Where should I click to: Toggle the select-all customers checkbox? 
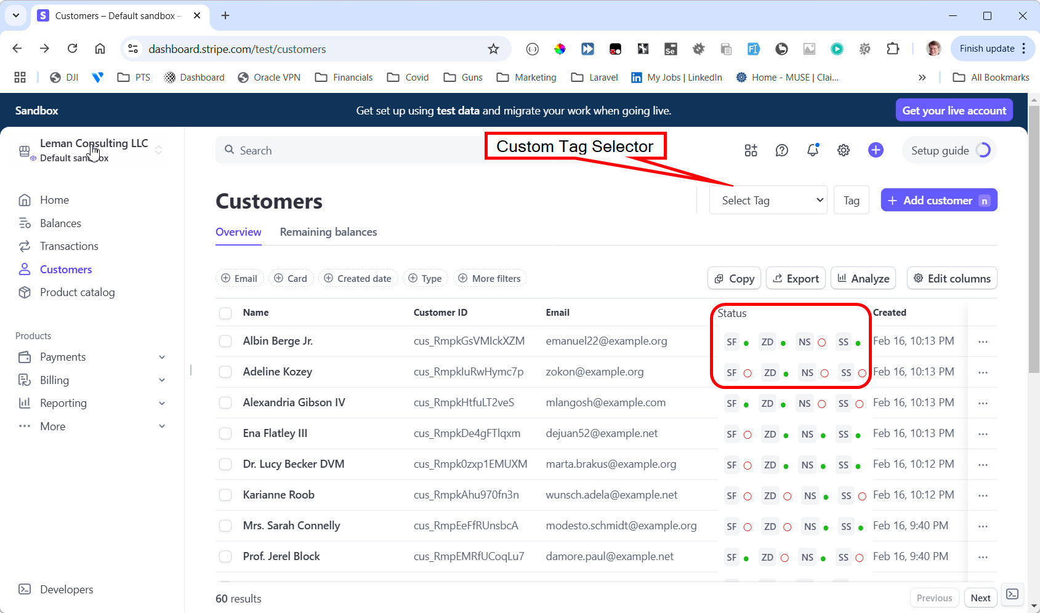pyautogui.click(x=225, y=313)
